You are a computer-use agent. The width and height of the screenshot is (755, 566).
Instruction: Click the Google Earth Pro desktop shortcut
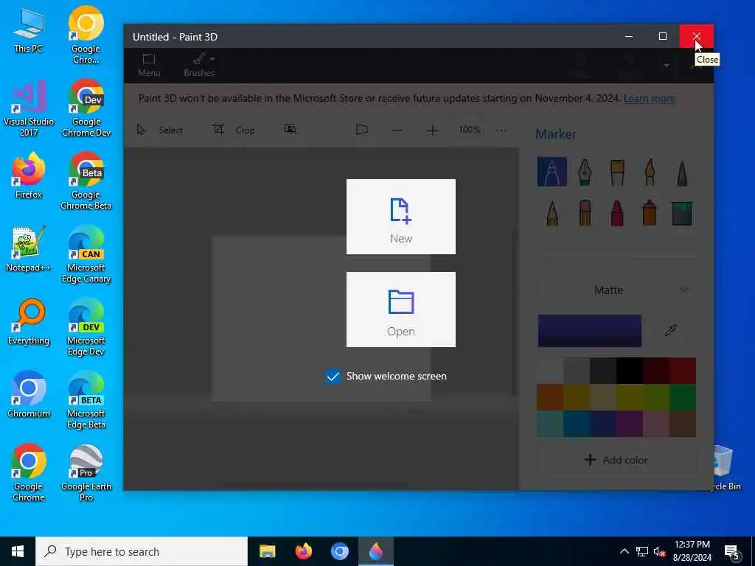click(86, 473)
